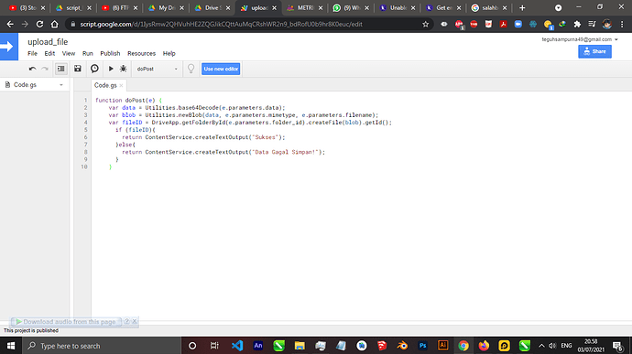This screenshot has width=632, height=354.
Task: Run the selected function play icon
Action: pos(111,69)
